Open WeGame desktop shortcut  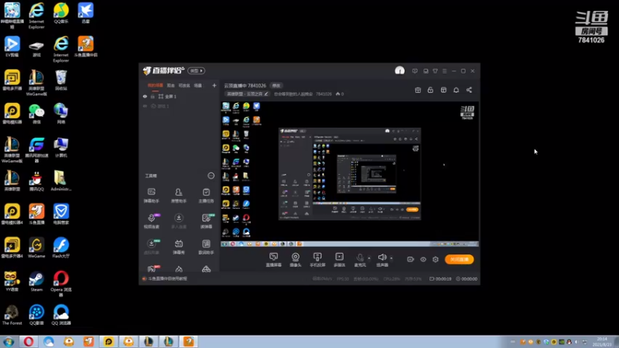pyautogui.click(x=36, y=247)
